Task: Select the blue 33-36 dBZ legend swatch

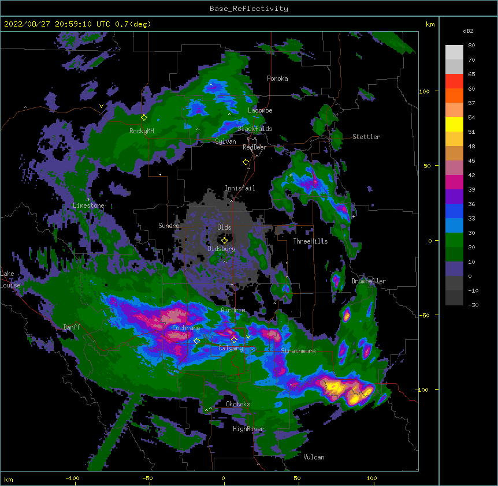Action: (x=454, y=211)
